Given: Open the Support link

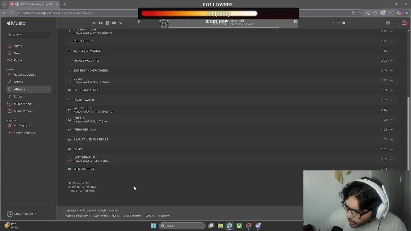Looking at the screenshot, I should pyautogui.click(x=150, y=216).
